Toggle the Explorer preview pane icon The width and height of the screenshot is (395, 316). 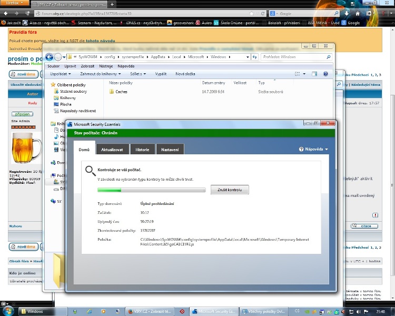tap(314, 74)
